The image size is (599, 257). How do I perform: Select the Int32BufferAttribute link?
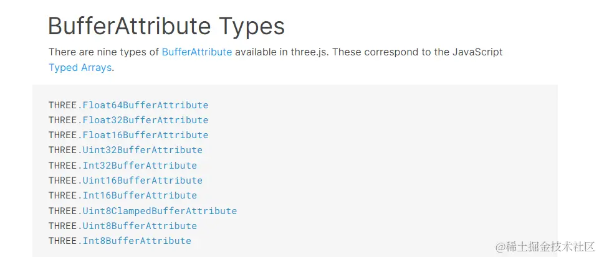coord(140,166)
